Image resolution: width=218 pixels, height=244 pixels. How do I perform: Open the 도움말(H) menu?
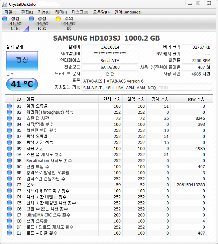tap(101, 12)
